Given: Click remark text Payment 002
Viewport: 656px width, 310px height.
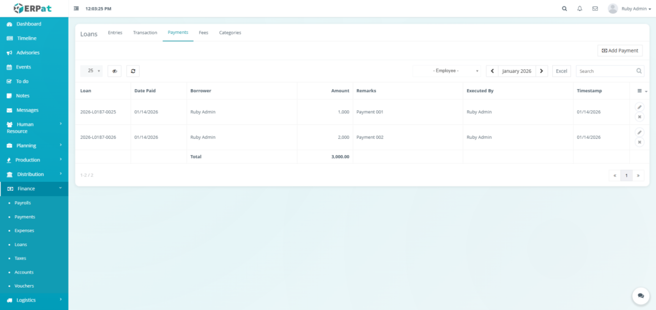Looking at the screenshot, I should point(370,137).
